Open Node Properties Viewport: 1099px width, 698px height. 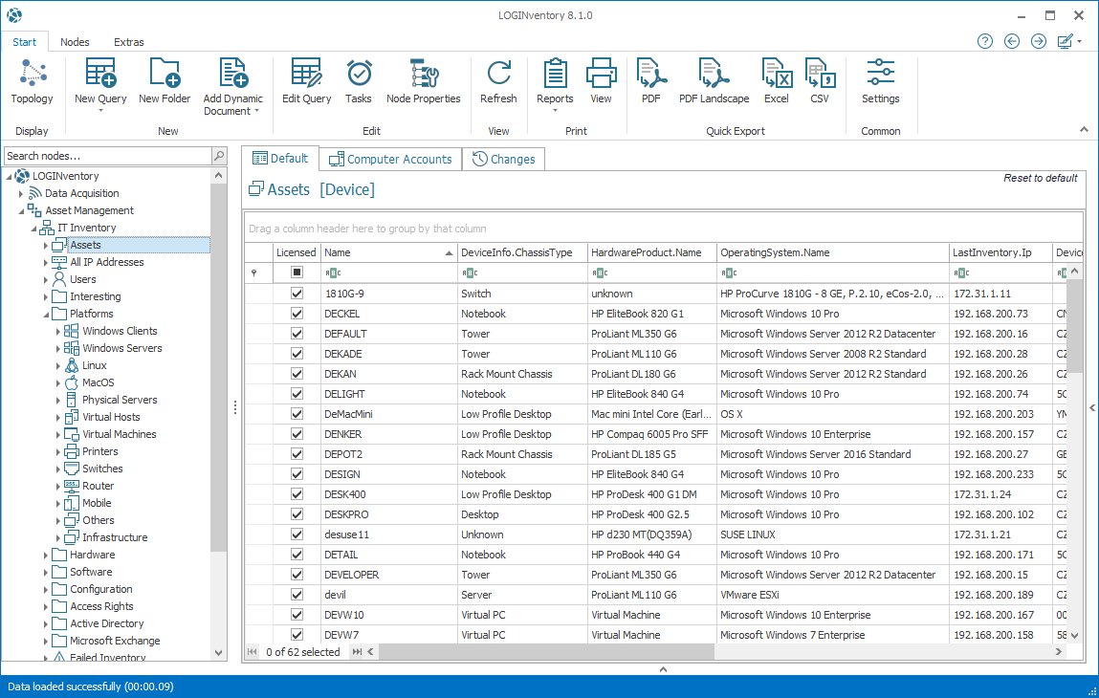(424, 82)
